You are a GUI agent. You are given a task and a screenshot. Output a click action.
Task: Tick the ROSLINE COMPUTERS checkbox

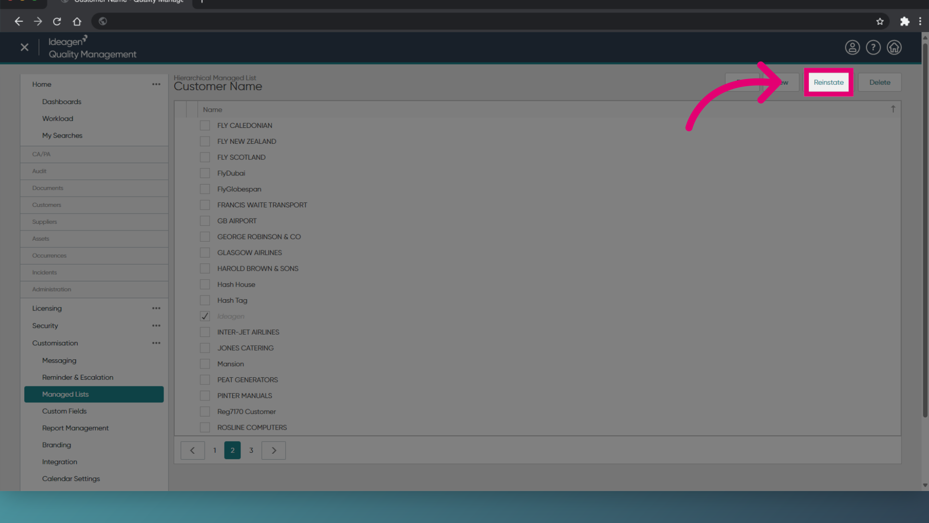205,428
